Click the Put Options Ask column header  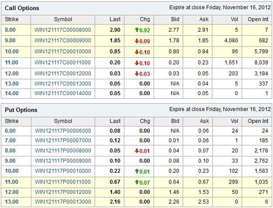[204, 121]
